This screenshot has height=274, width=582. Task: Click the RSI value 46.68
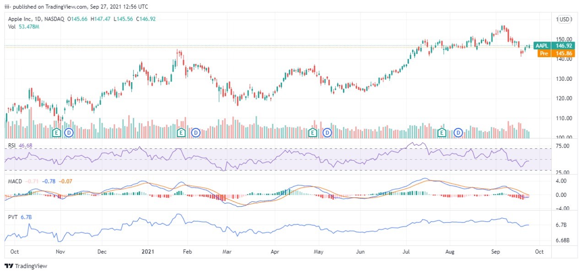click(x=25, y=145)
